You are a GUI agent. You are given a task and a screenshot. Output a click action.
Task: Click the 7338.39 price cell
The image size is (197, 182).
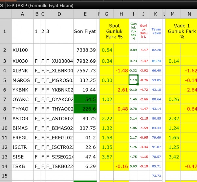coord(85,50)
